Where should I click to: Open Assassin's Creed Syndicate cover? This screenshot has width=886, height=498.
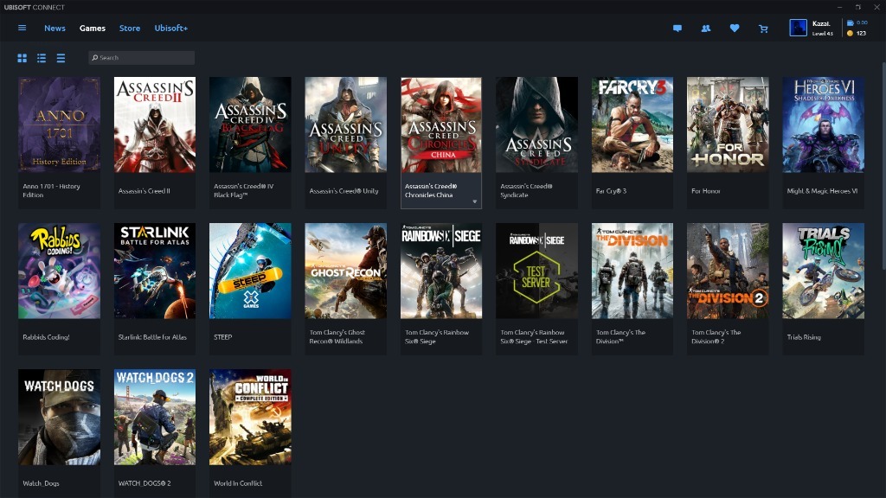click(536, 124)
